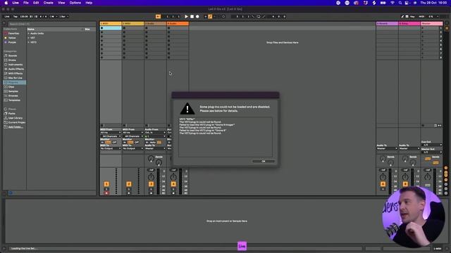Arm the Arrangement Record button
Image resolution: width=451 pixels, height=253 pixels.
(x=197, y=17)
